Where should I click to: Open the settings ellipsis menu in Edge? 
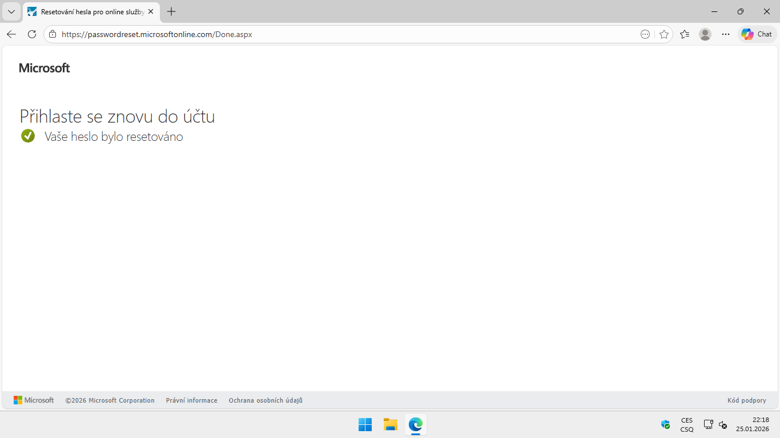click(x=726, y=34)
